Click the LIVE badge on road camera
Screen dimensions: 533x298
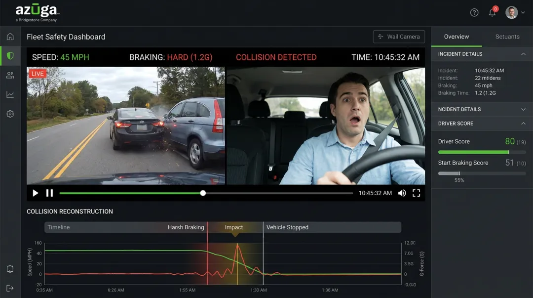(x=38, y=74)
